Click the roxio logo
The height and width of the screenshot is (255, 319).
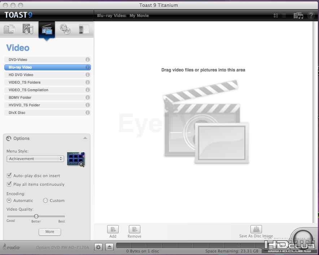click(12, 247)
